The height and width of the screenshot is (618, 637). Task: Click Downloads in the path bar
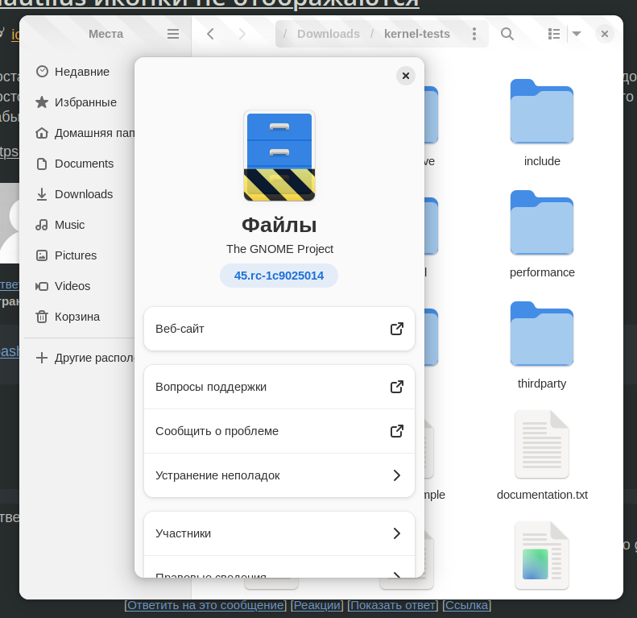pos(329,34)
